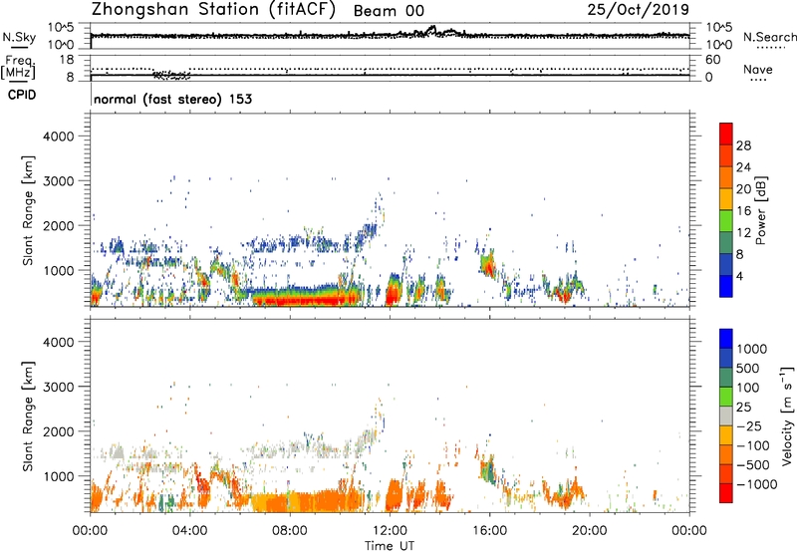Click the '16:00' time axis tick label
The width and height of the screenshot is (797, 552).
(x=489, y=531)
